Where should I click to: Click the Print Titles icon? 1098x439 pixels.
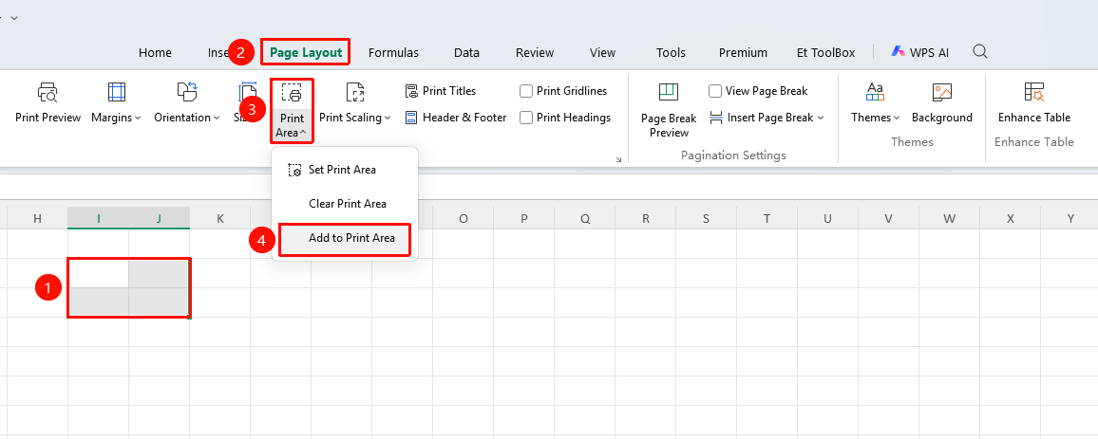(411, 91)
